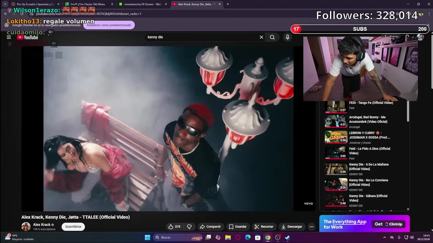Screen dimensions: 433x243
Task: Like the TTALEE video
Action: coord(175,227)
